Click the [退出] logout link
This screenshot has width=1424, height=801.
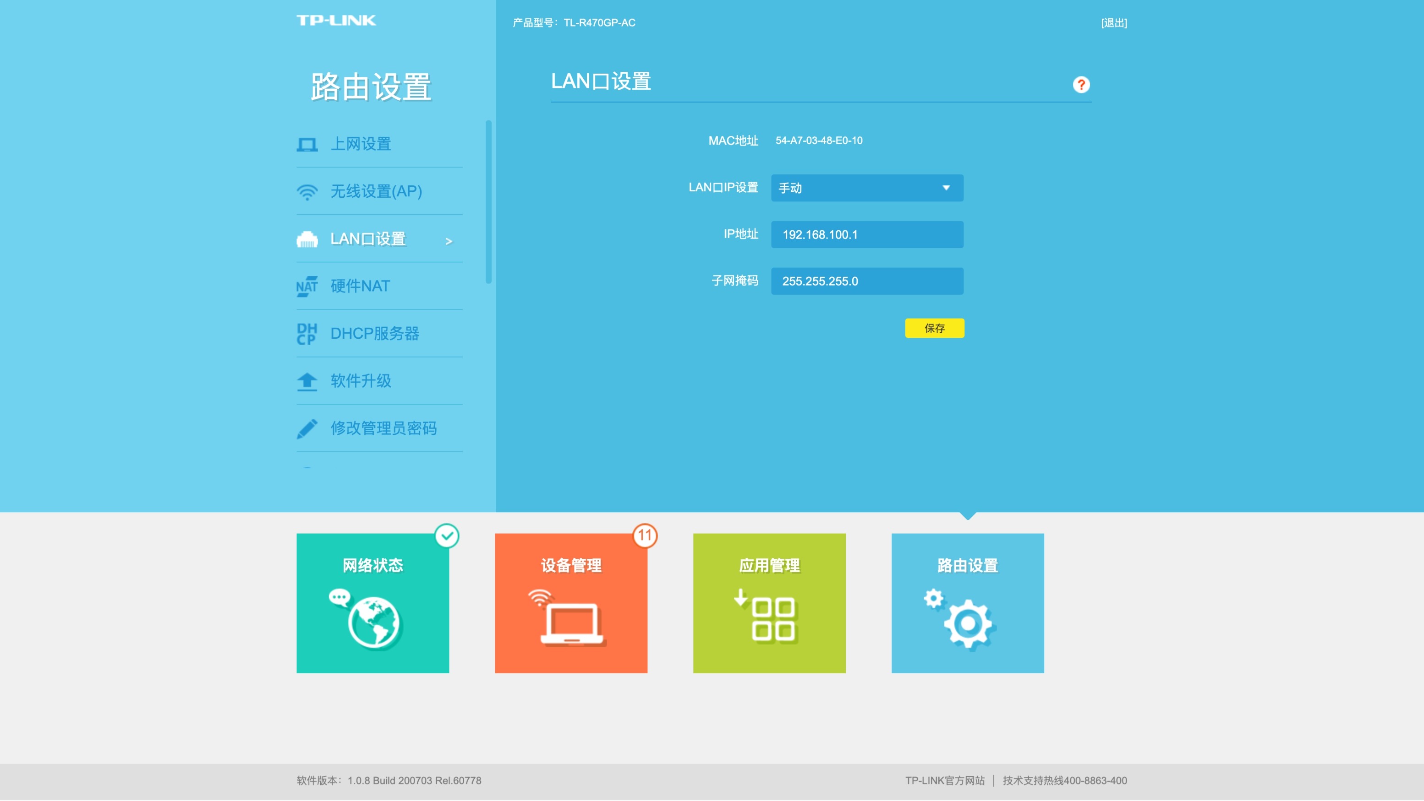[1113, 22]
